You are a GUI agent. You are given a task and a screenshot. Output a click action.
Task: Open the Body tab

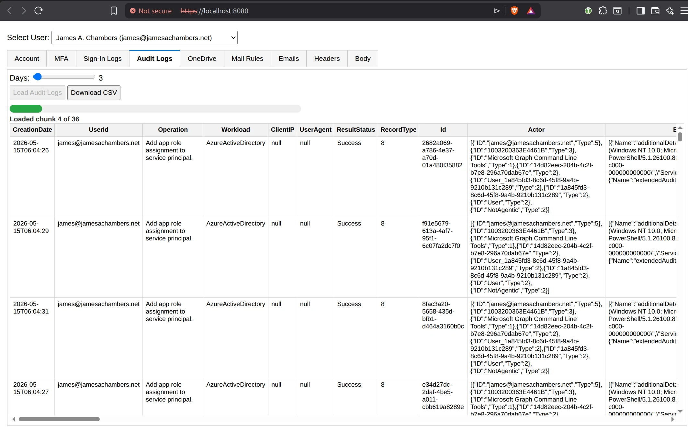coord(363,59)
